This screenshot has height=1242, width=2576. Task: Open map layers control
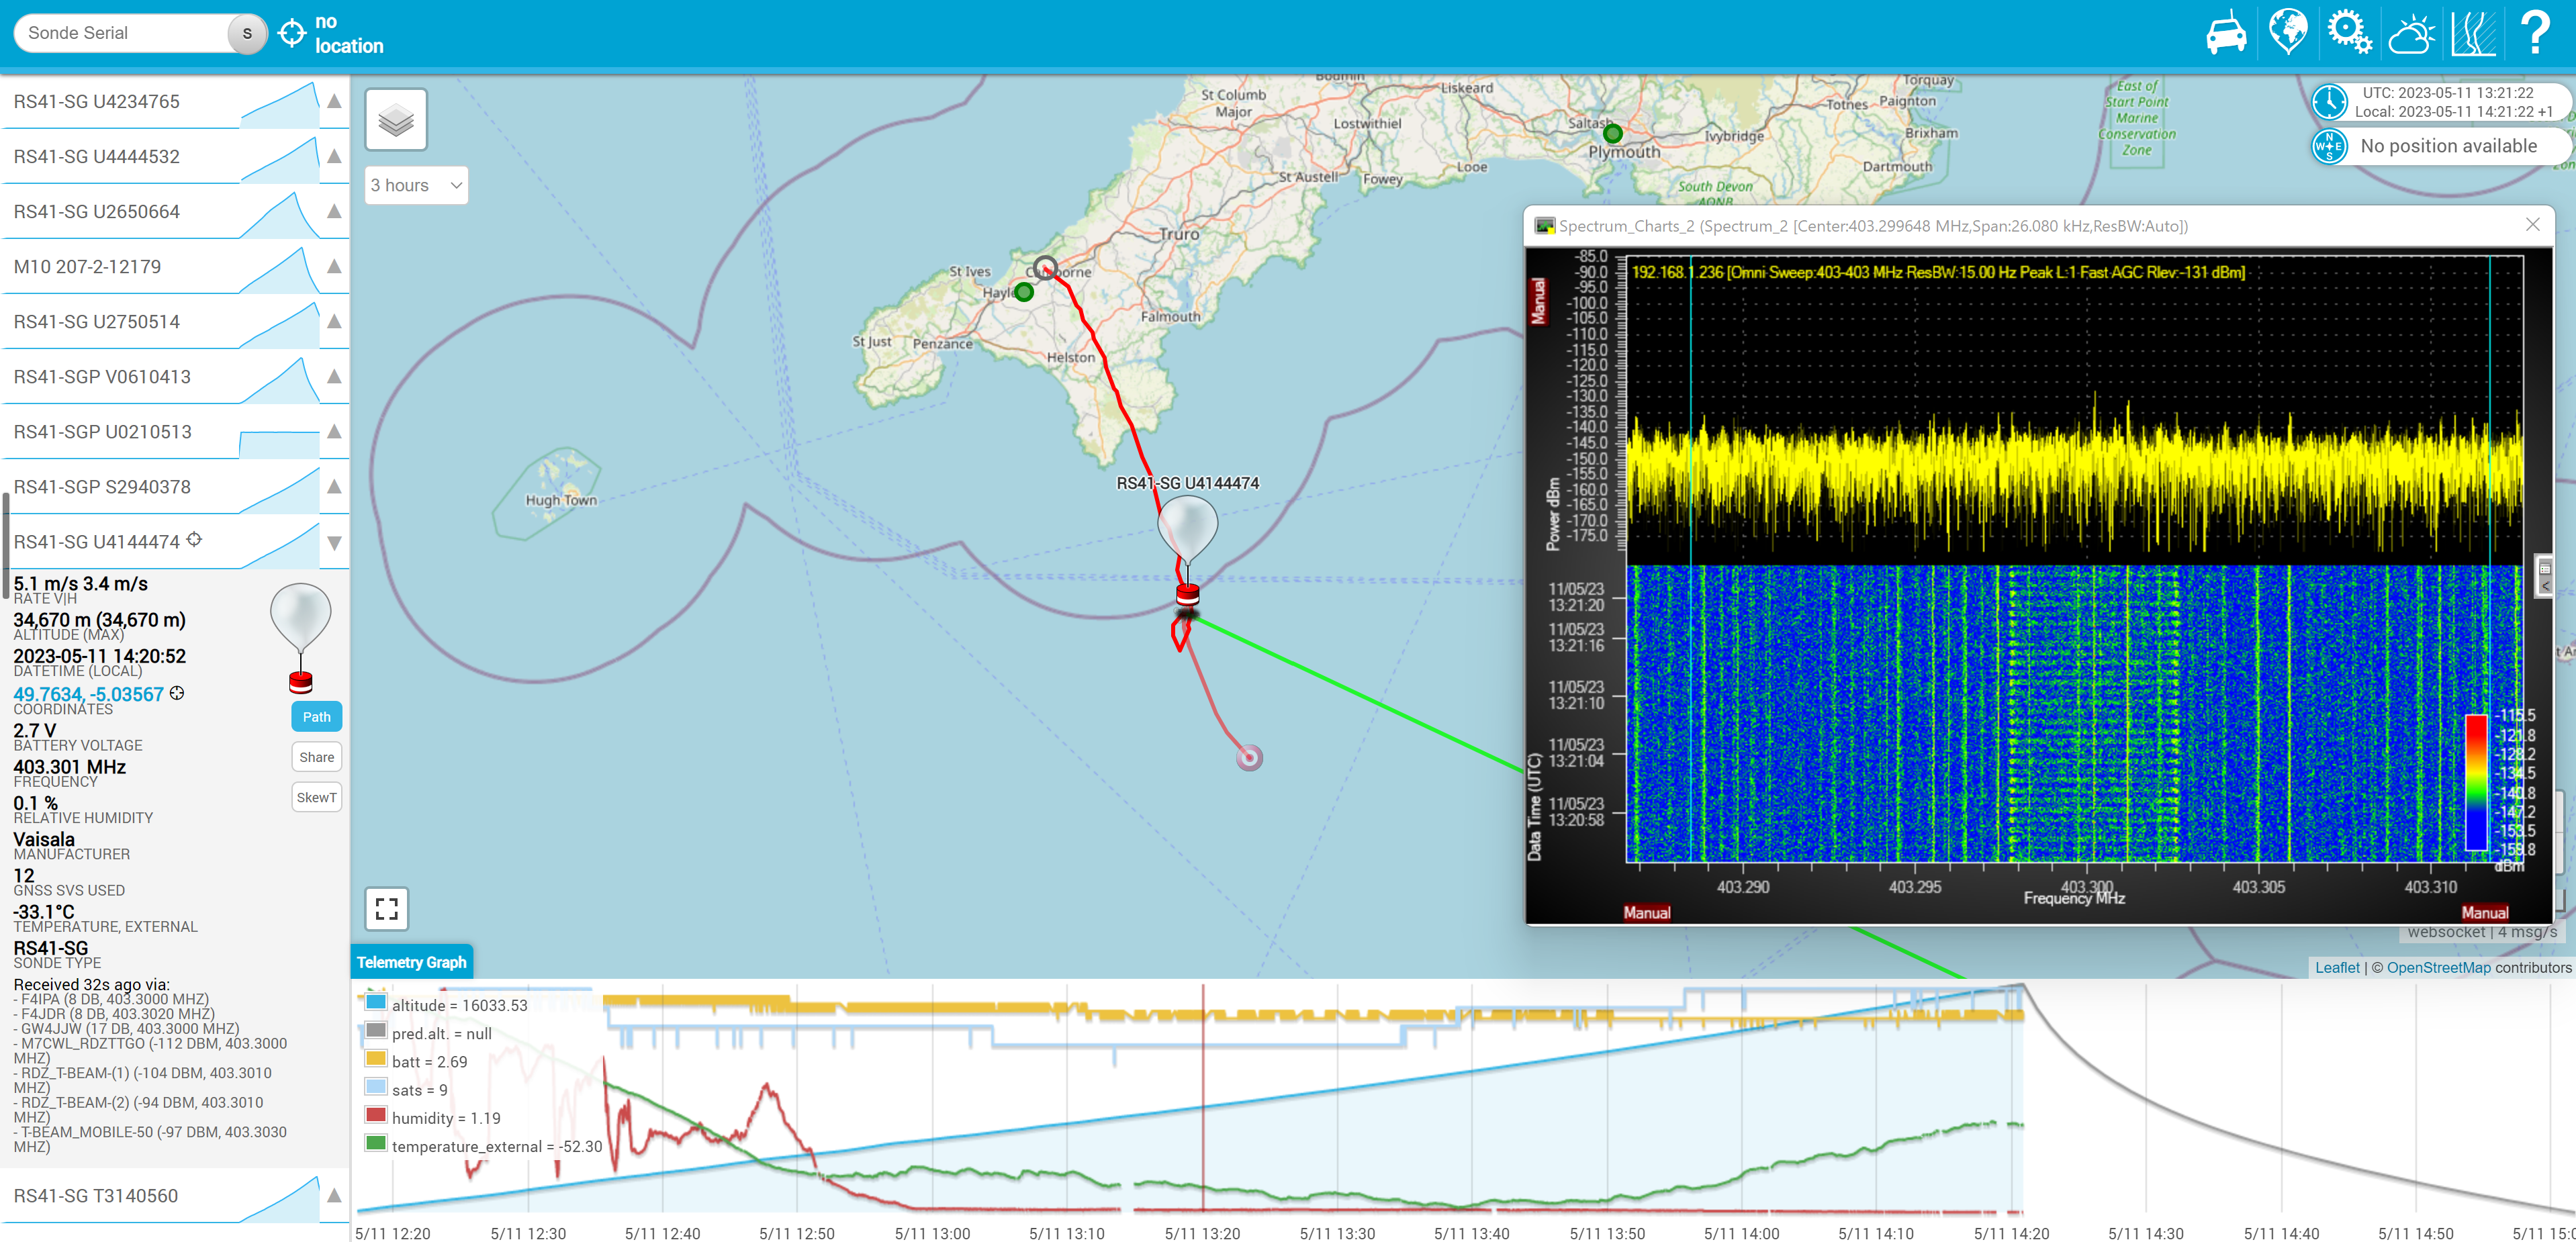396,120
